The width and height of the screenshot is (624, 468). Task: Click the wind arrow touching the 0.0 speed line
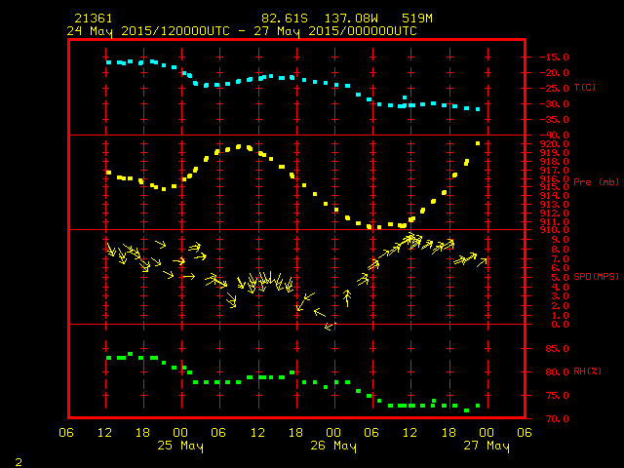(x=330, y=327)
